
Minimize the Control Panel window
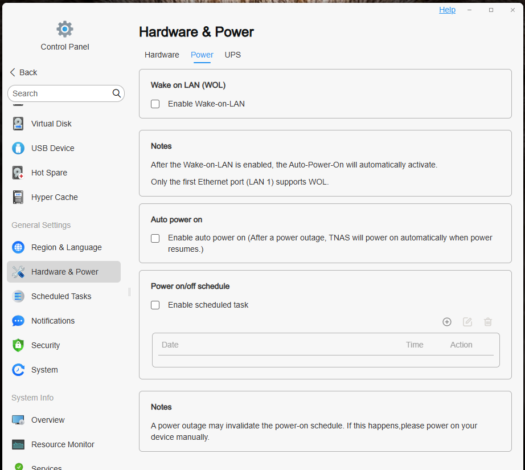click(x=469, y=10)
